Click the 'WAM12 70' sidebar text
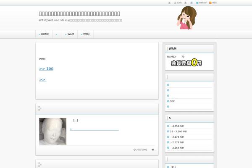The height and width of the screenshot is (168, 252). 176,57
